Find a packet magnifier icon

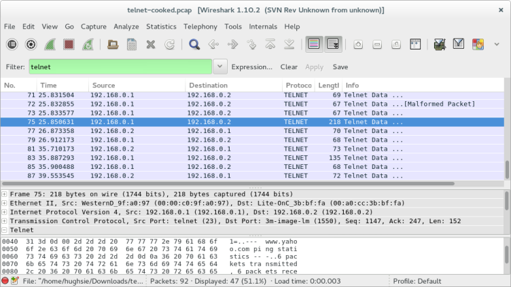coord(194,44)
